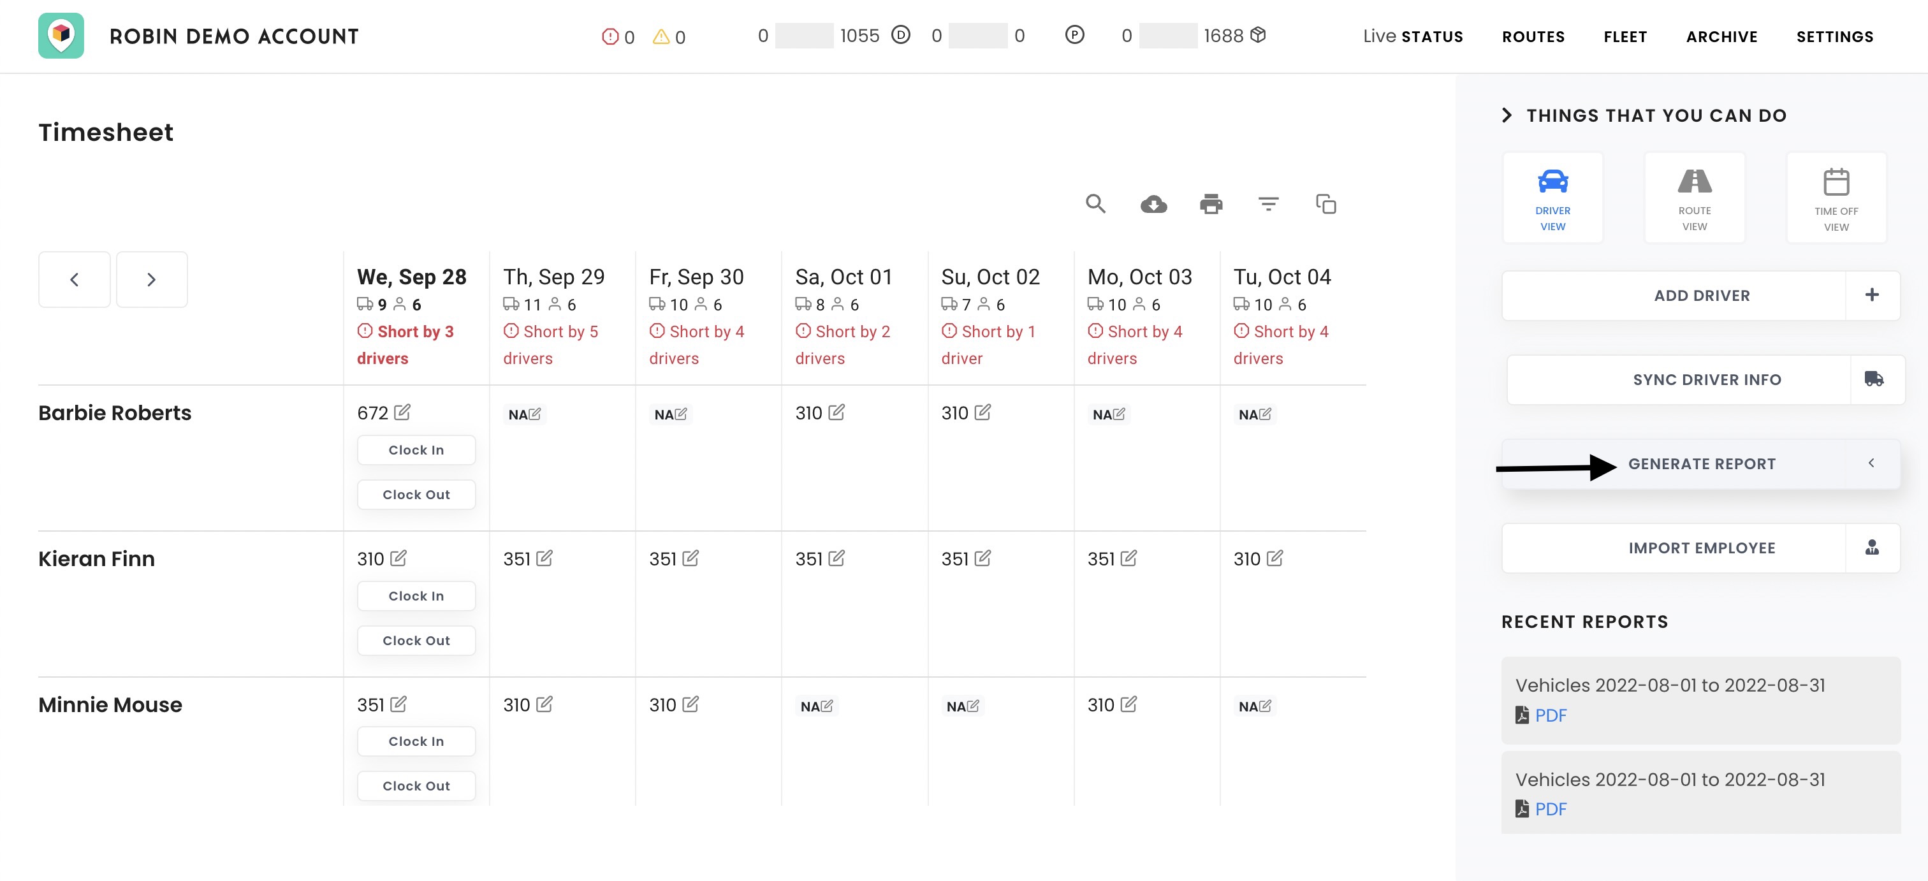Click the copy icon in toolbar
The image size is (1928, 881).
point(1325,203)
